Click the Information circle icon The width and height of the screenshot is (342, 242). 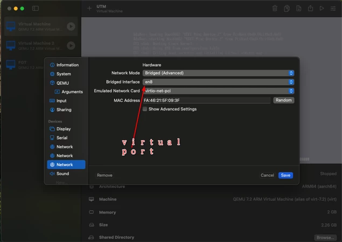(52, 65)
